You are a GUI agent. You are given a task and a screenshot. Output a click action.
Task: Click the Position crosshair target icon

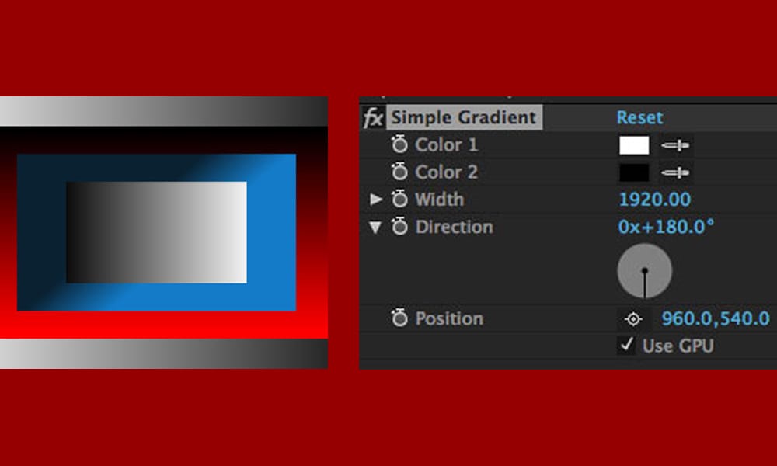pyautogui.click(x=634, y=318)
